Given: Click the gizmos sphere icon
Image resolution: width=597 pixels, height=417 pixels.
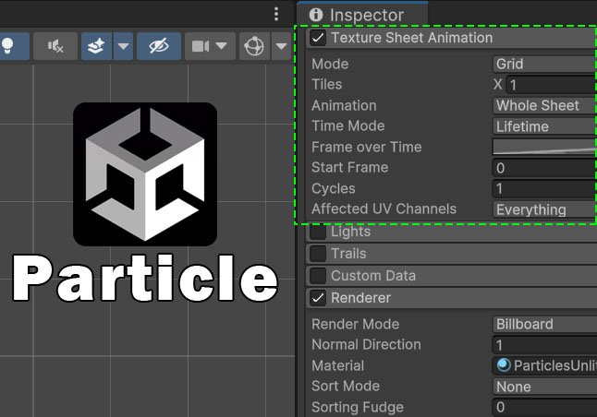Looking at the screenshot, I should click(253, 46).
